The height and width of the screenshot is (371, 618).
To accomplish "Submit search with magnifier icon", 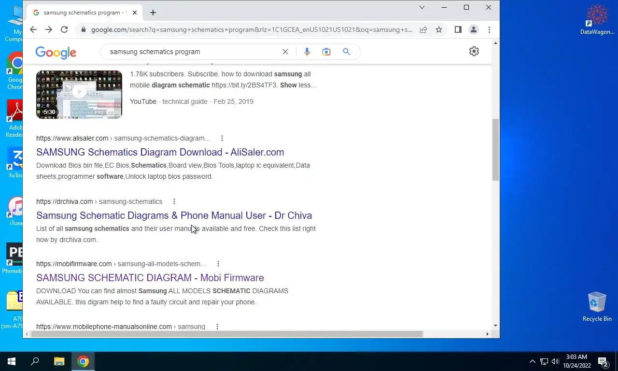I will (x=346, y=52).
